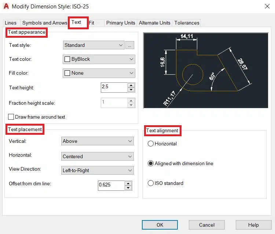Increase Offset from dim line value

click(x=128, y=183)
